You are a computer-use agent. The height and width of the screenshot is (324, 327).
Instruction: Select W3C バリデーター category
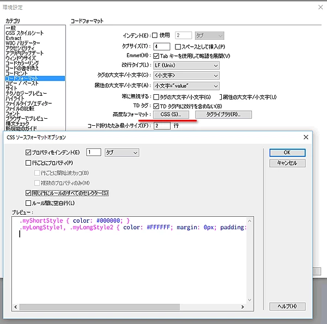[23, 43]
